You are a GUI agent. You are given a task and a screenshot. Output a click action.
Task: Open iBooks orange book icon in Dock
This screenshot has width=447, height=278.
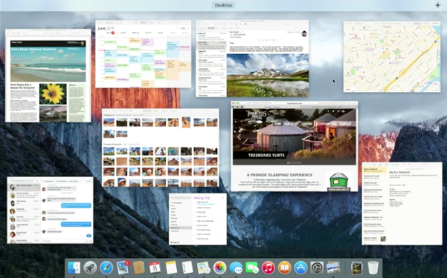coord(285,268)
